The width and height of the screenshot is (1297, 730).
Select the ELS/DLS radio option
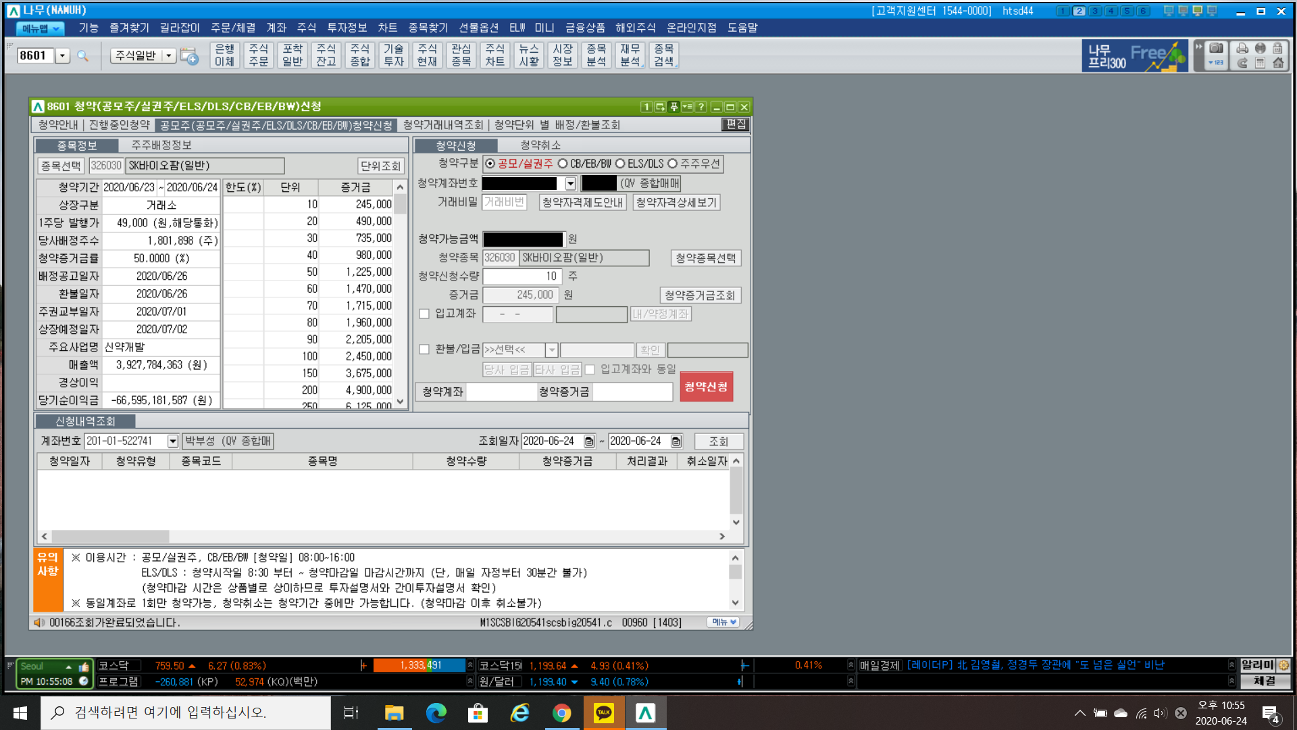click(x=620, y=164)
